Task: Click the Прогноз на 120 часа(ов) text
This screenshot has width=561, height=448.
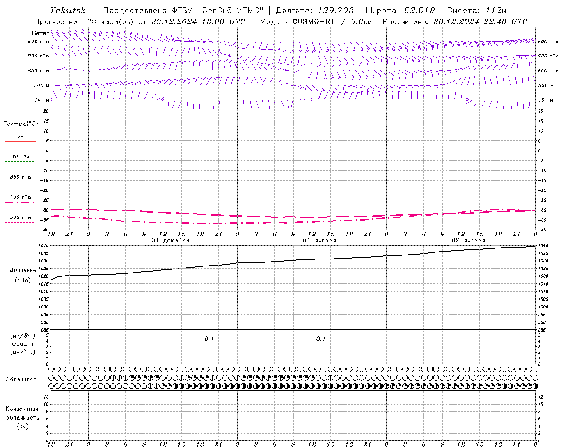Action: coord(84,21)
